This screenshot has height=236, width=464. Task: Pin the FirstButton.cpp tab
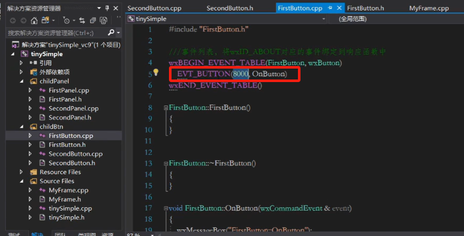330,8
